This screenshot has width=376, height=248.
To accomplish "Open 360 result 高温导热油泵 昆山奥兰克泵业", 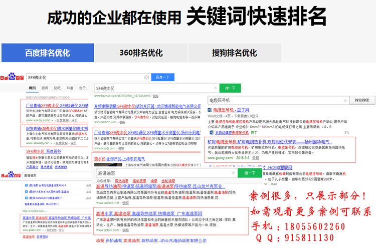I will pos(160,186).
